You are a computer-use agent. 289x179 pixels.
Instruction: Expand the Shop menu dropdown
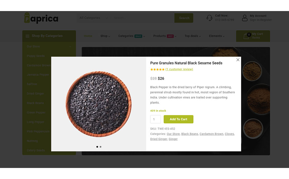pyautogui.click(x=105, y=36)
